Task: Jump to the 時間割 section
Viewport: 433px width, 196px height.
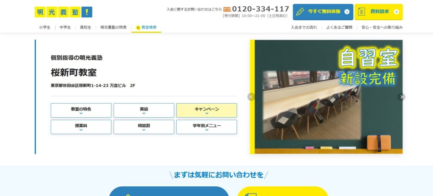Action: tap(144, 127)
